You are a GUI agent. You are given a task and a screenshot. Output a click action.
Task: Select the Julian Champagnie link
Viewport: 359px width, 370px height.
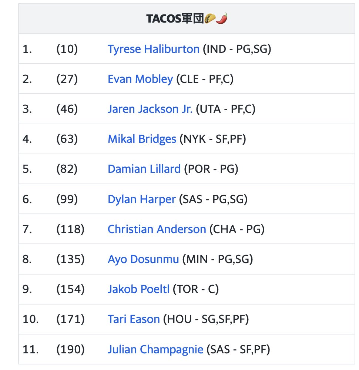(x=155, y=349)
